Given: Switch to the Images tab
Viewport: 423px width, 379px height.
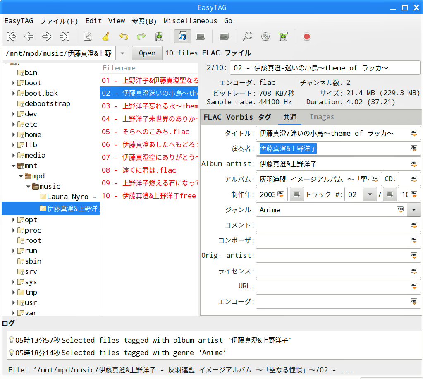Looking at the screenshot, I should pyautogui.click(x=322, y=117).
